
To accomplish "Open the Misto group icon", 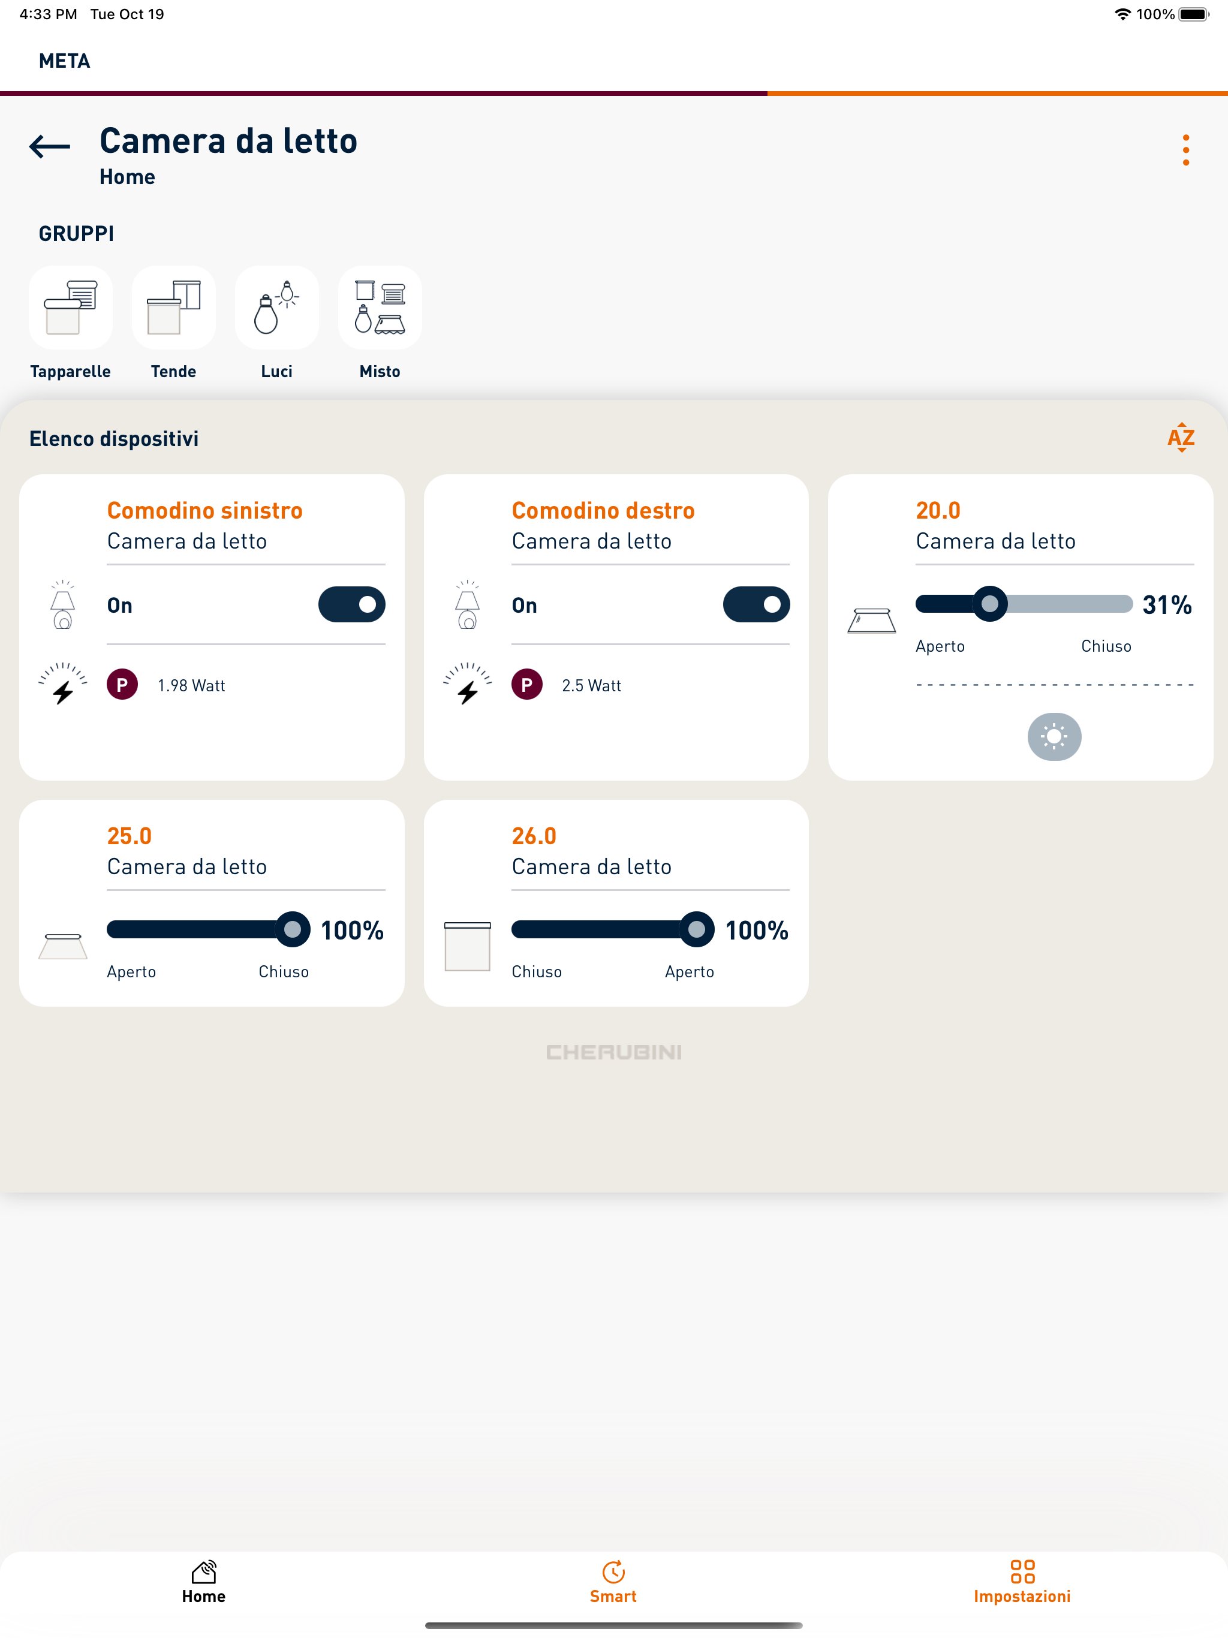I will click(x=380, y=308).
